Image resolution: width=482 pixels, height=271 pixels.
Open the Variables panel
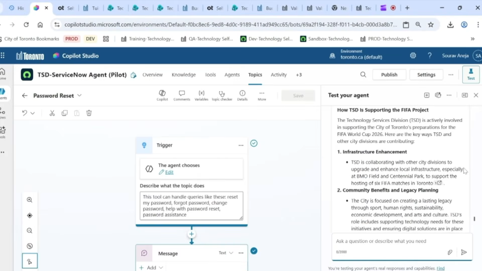coord(201,96)
